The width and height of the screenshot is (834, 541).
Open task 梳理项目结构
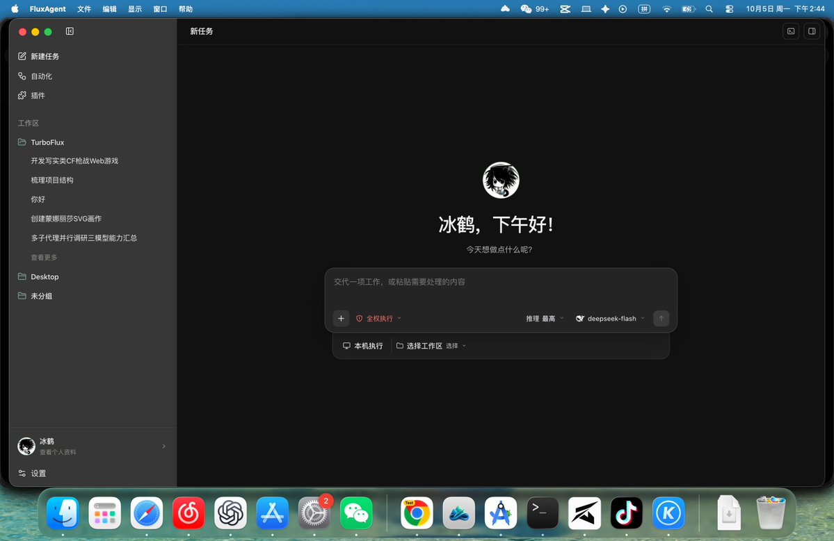(52, 180)
